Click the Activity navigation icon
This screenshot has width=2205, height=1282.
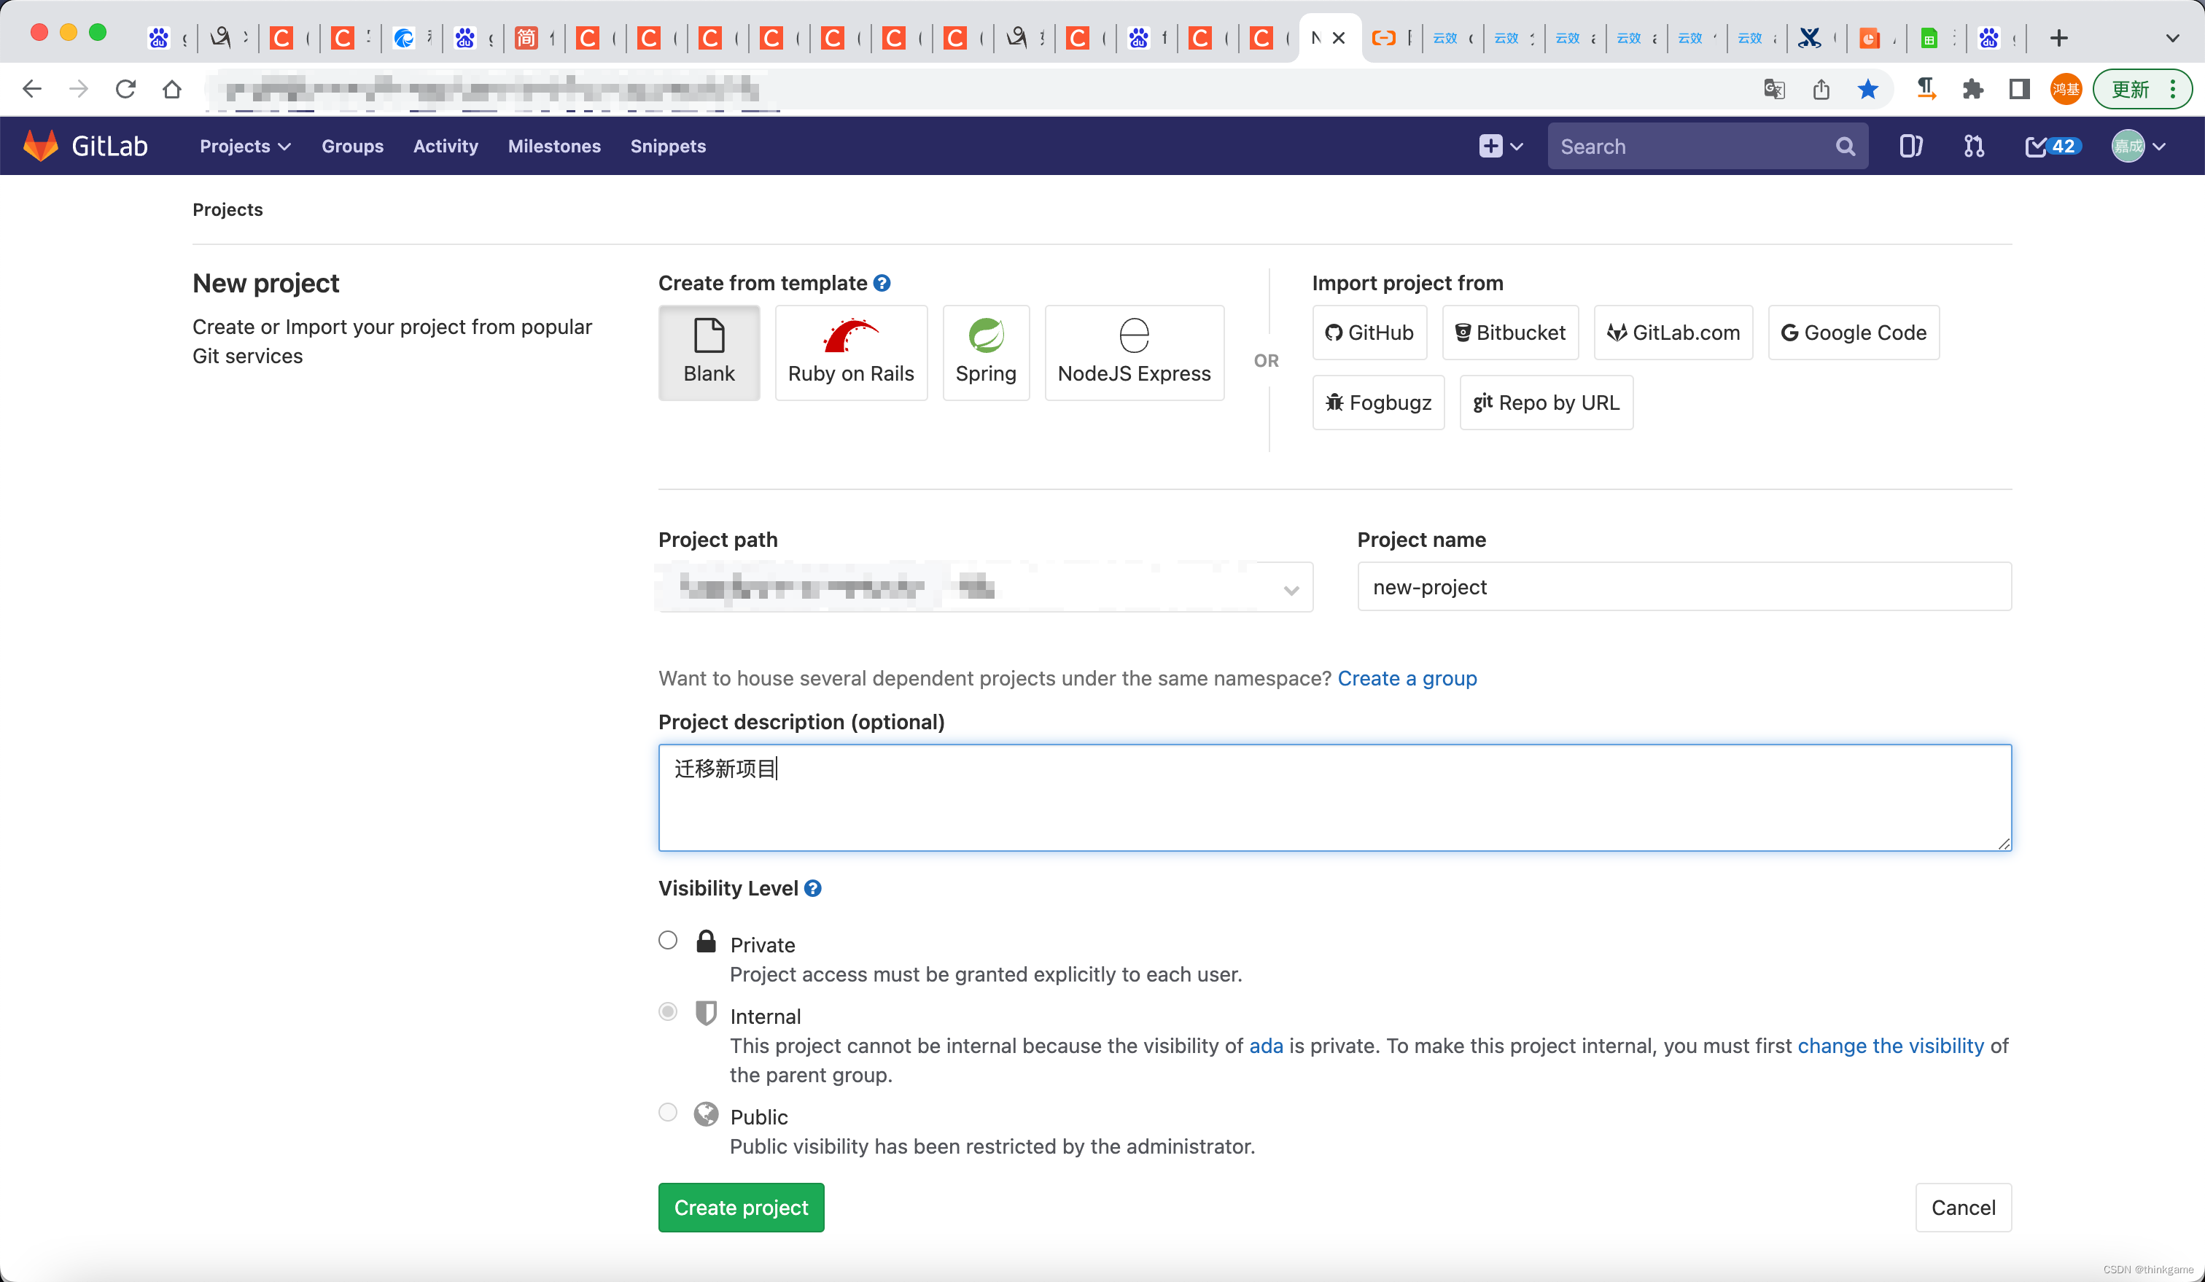point(443,145)
